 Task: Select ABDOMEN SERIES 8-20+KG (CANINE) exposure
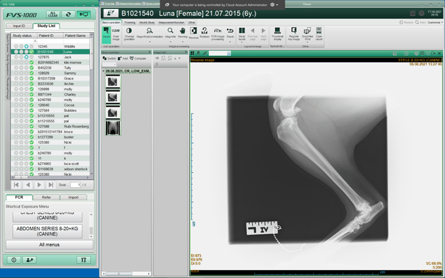47,231
